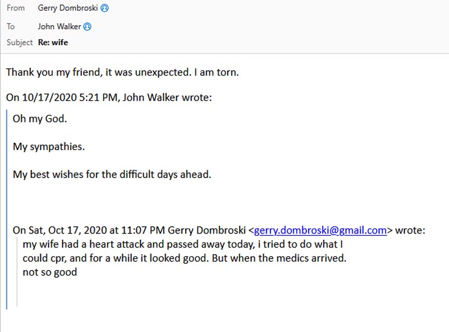Click the "On 10/17/2020 5:21 PM" attribution line
449x332 pixels.
pos(109,97)
